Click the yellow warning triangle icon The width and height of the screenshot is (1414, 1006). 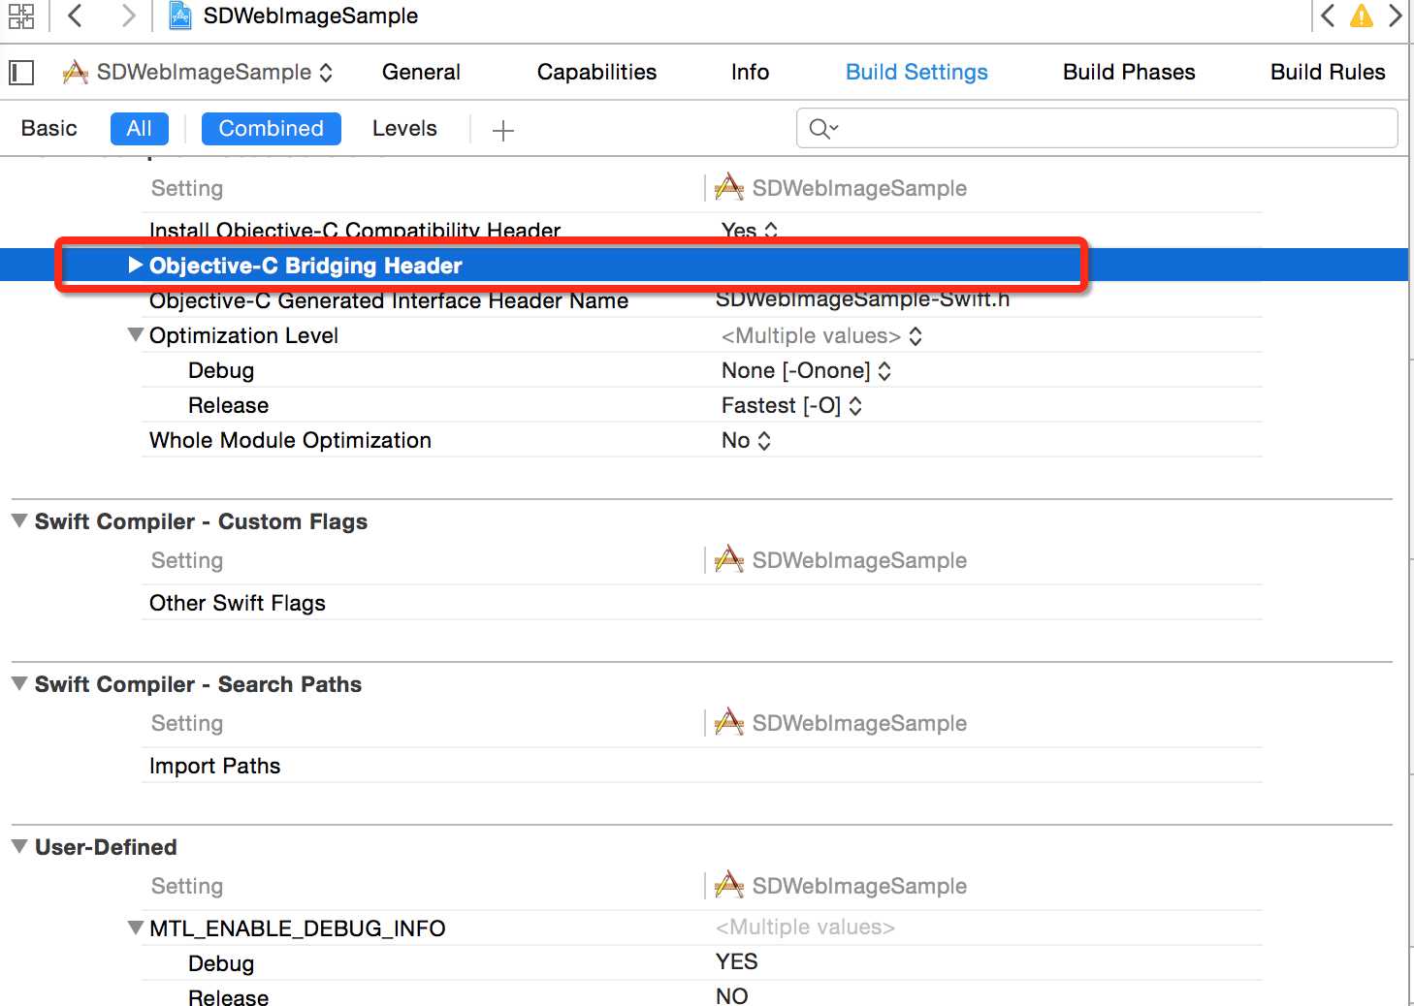[1362, 16]
